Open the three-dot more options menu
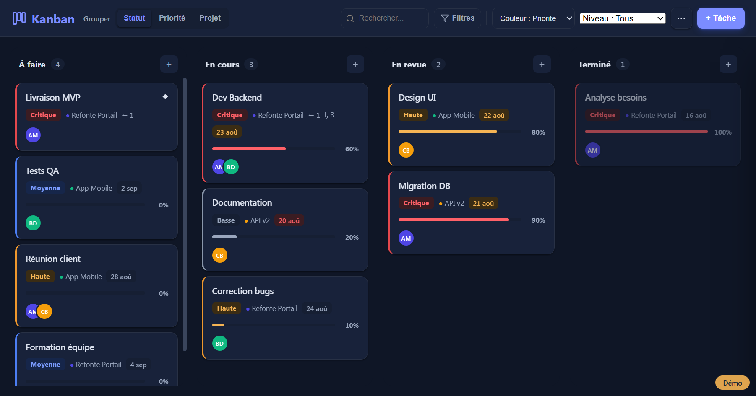 click(681, 18)
